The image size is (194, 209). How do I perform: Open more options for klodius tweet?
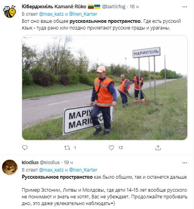185,163
